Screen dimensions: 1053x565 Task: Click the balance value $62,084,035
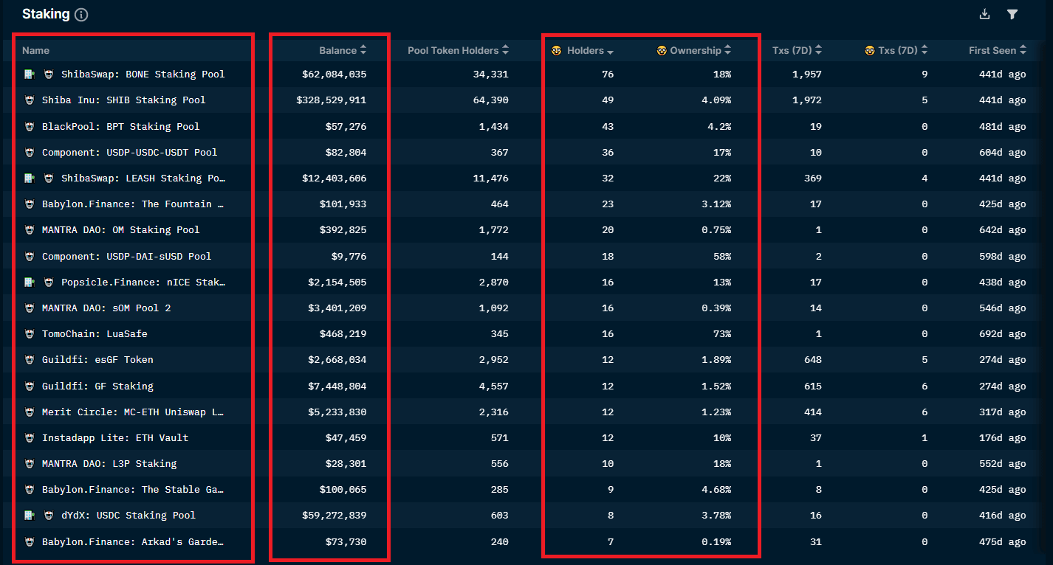coord(335,74)
